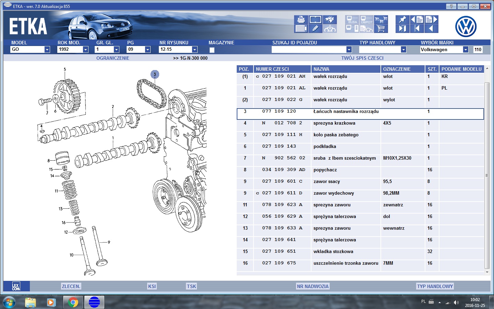
Task: Click the volume icon in system tray
Action: [456, 302]
